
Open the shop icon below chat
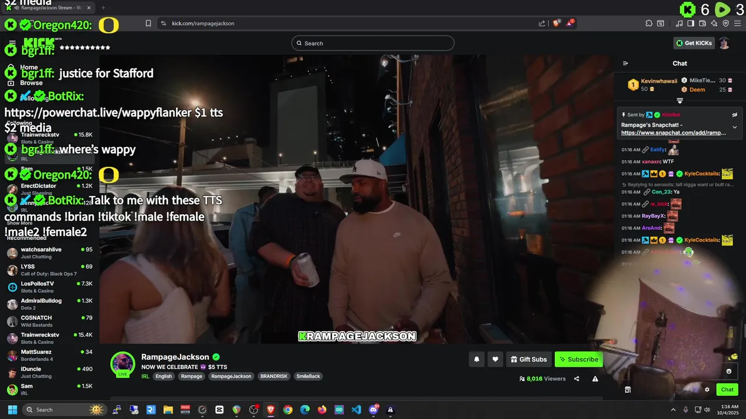pyautogui.click(x=628, y=390)
